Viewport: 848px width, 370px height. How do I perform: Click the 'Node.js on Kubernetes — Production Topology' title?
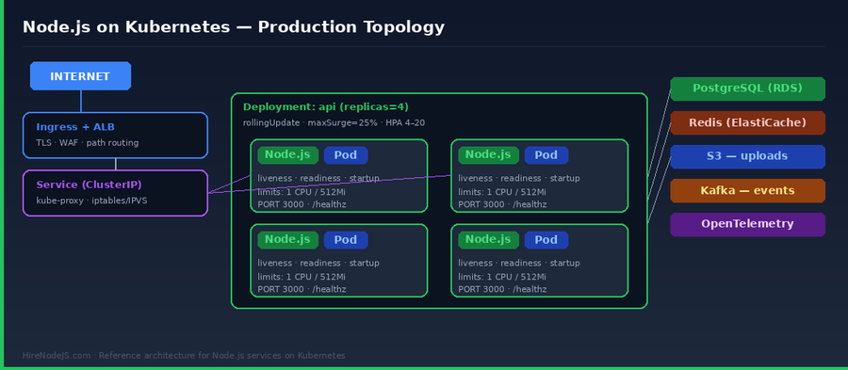coord(233,27)
